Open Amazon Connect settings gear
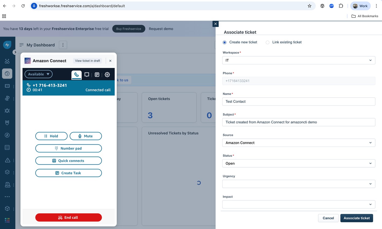 [107, 75]
